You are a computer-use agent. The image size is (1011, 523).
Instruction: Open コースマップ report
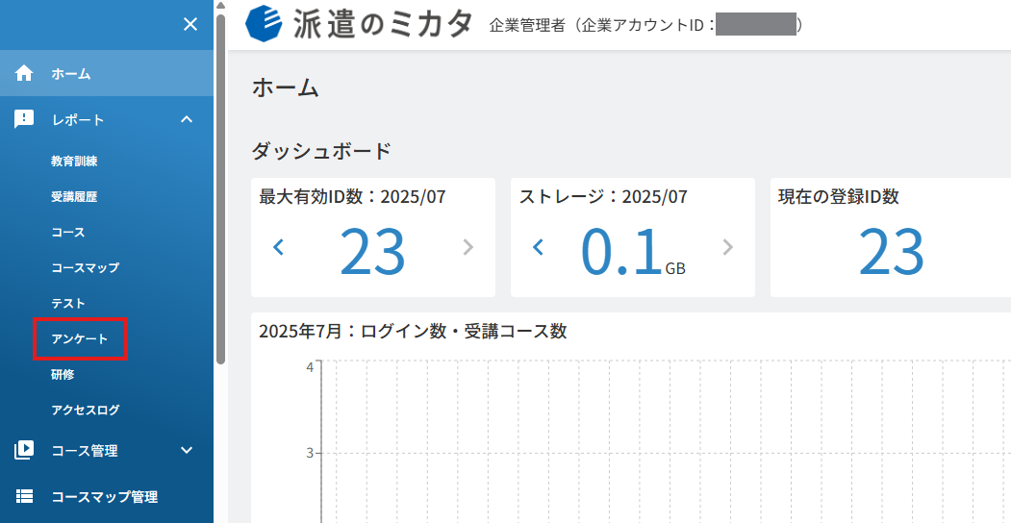85,268
